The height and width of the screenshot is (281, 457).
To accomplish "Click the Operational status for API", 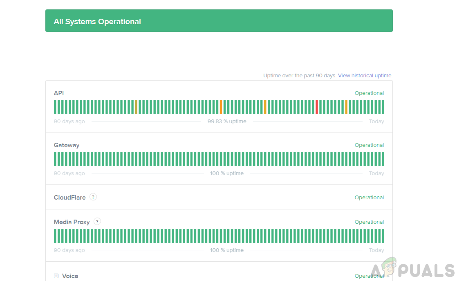I will pyautogui.click(x=369, y=93).
